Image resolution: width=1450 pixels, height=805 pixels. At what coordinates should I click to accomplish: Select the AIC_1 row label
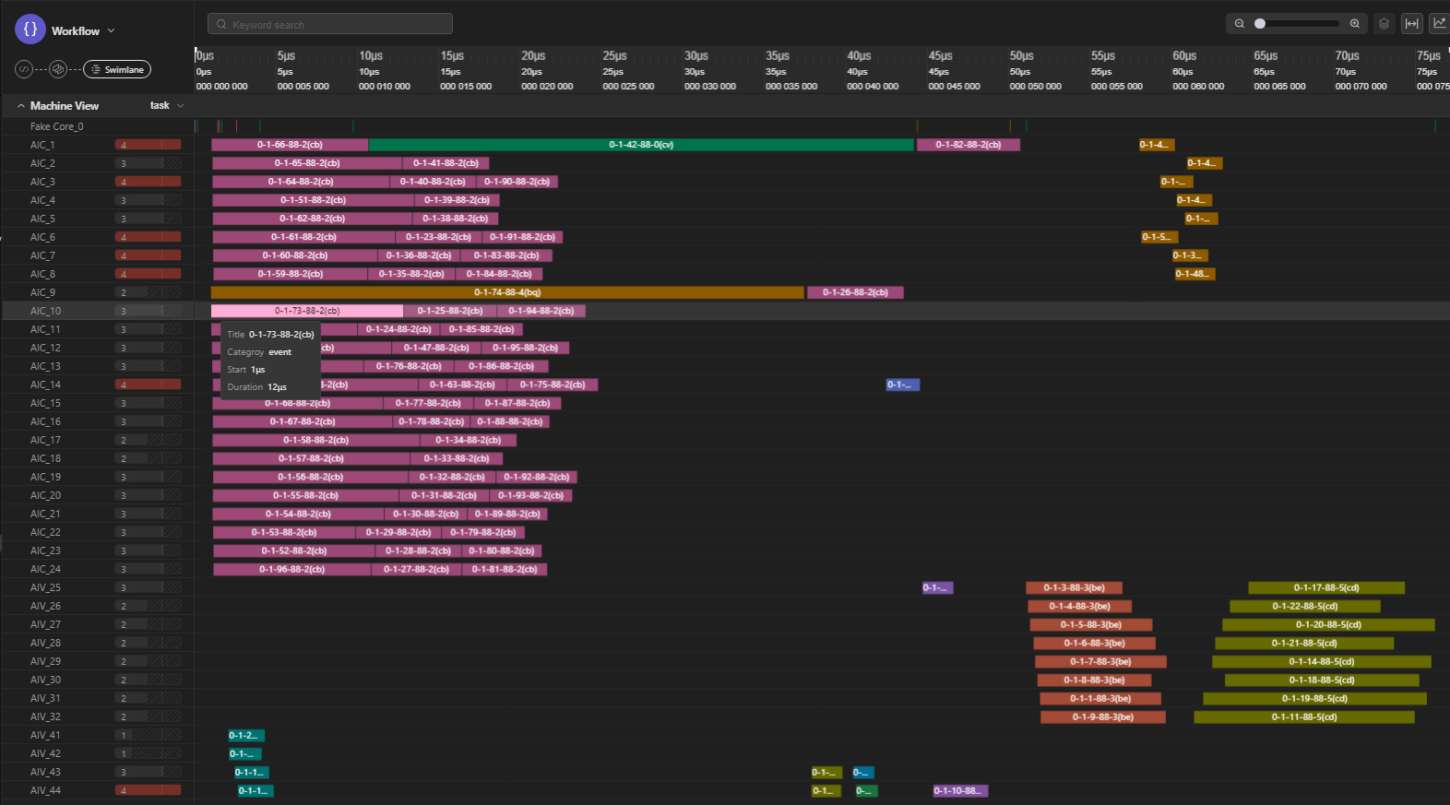(x=42, y=145)
